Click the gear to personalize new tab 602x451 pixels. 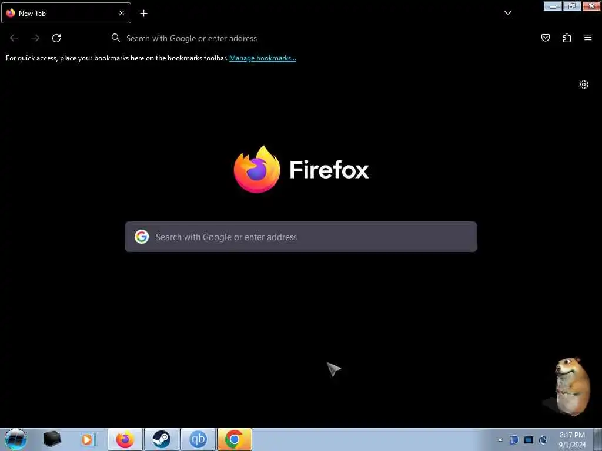click(x=584, y=85)
